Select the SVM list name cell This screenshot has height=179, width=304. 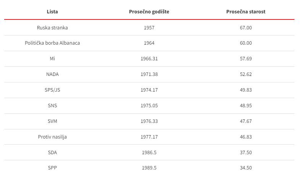(52, 121)
